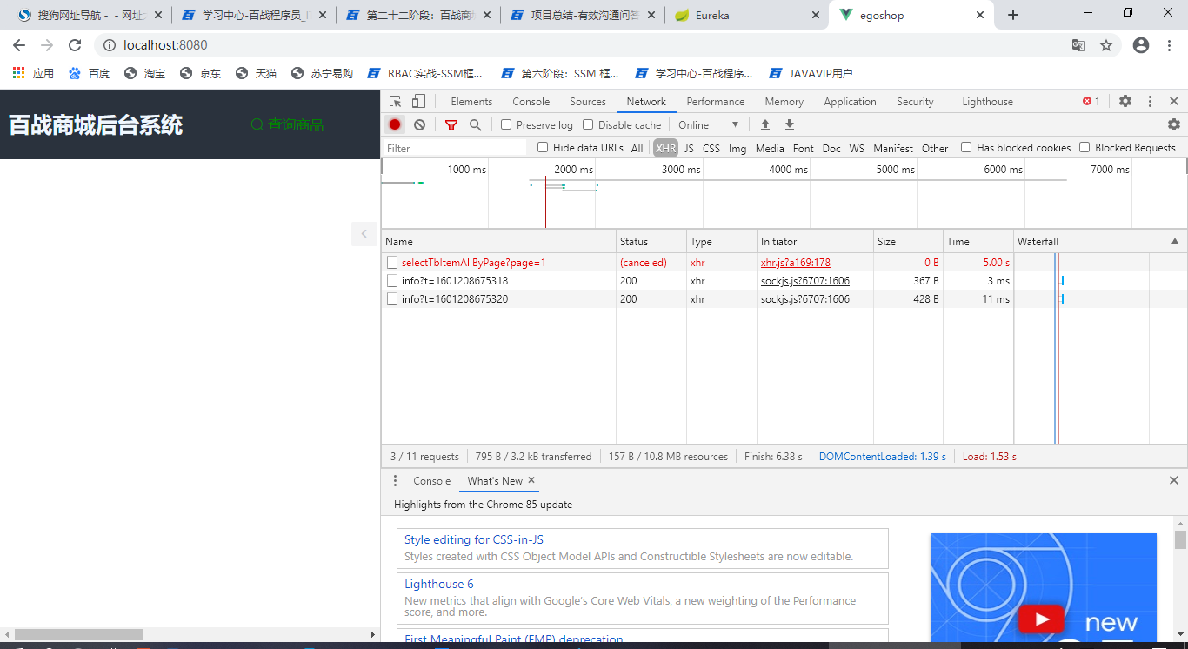The width and height of the screenshot is (1188, 649).
Task: Stop recording network log red button
Action: click(x=395, y=124)
